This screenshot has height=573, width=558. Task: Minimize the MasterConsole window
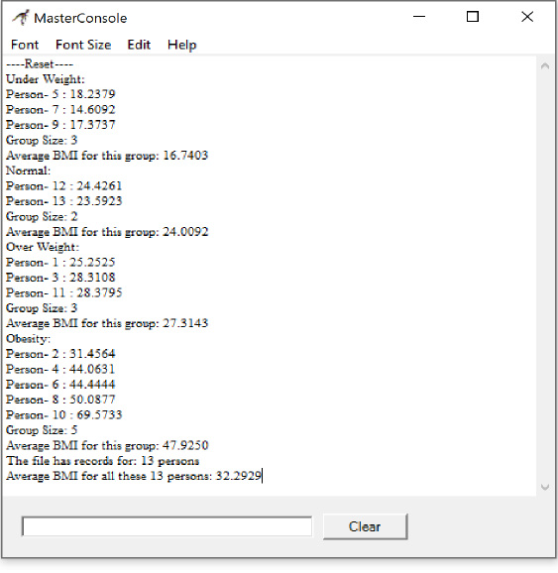419,17
